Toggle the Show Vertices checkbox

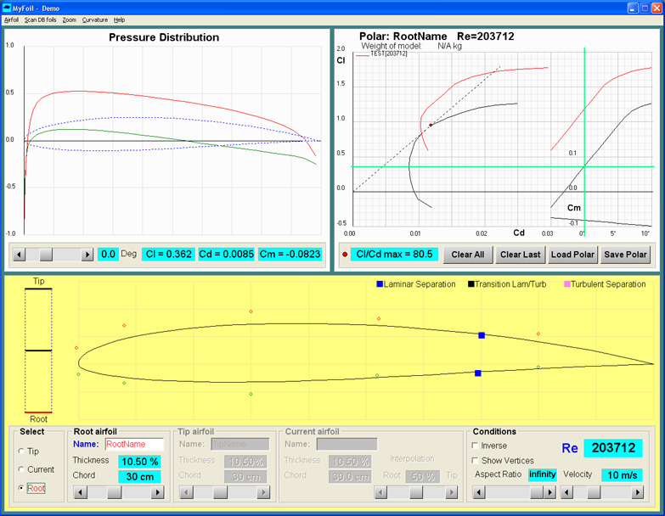(x=475, y=460)
